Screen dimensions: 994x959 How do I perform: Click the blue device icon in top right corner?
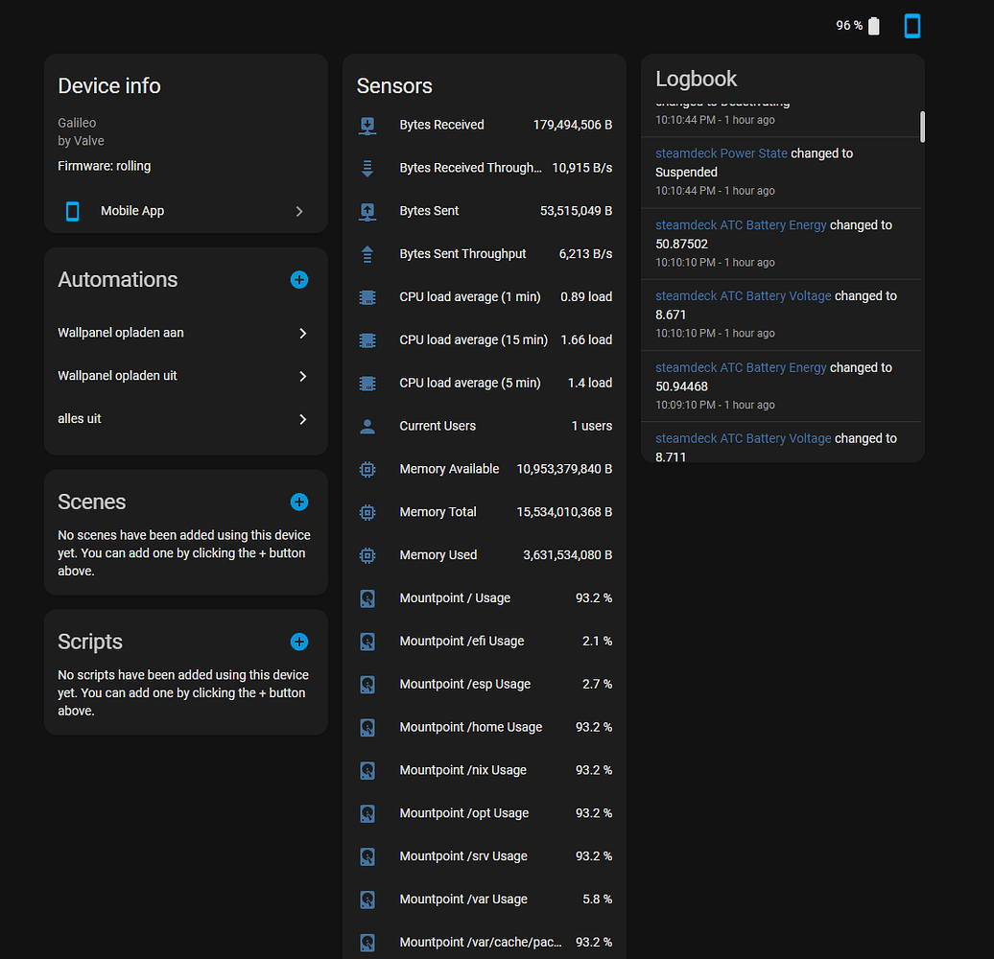911,26
